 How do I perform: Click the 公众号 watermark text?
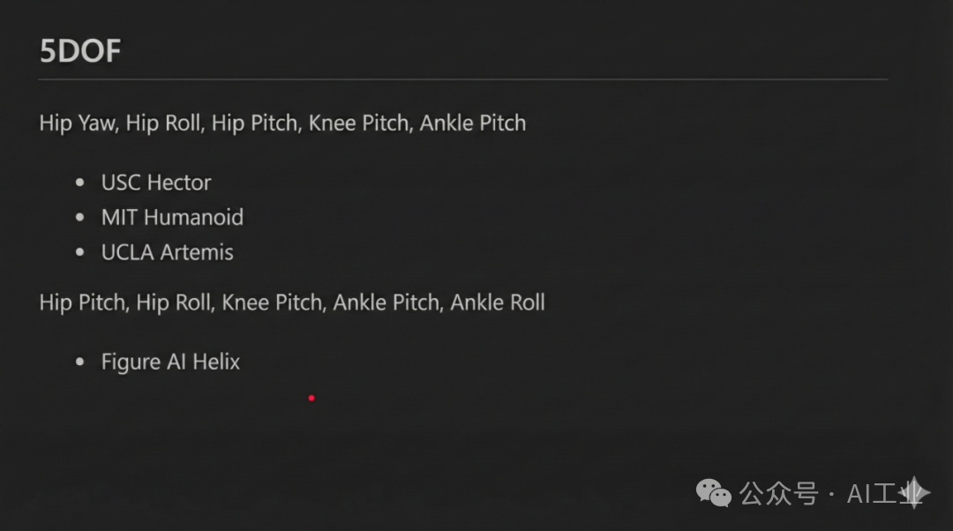pyautogui.click(x=778, y=494)
